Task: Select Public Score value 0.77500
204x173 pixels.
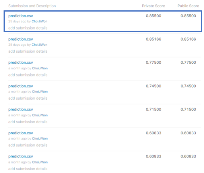Action: pyautogui.click(x=188, y=63)
